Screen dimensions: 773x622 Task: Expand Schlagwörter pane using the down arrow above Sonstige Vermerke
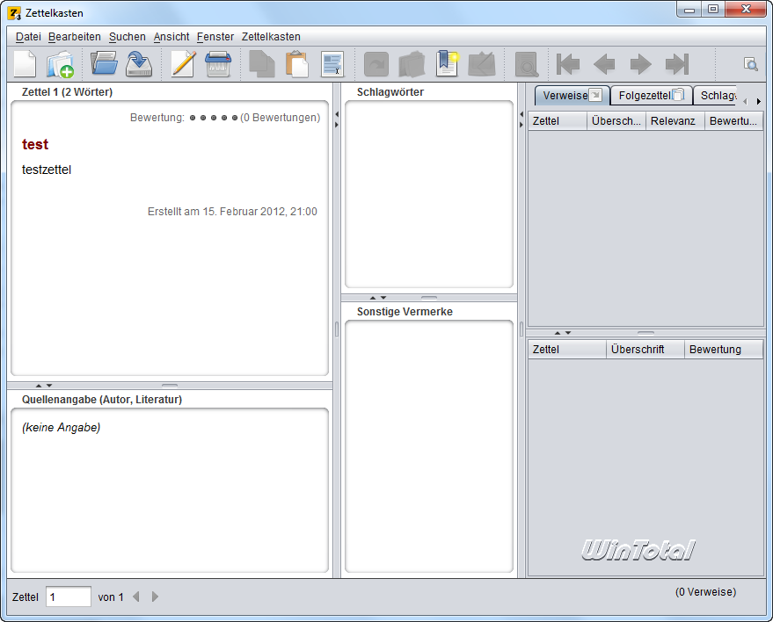pyautogui.click(x=383, y=298)
